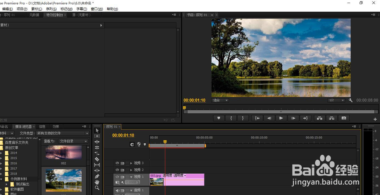Click Go to In point button
Image resolution: width=380 pixels, height=195 pixels.
(x=257, y=118)
